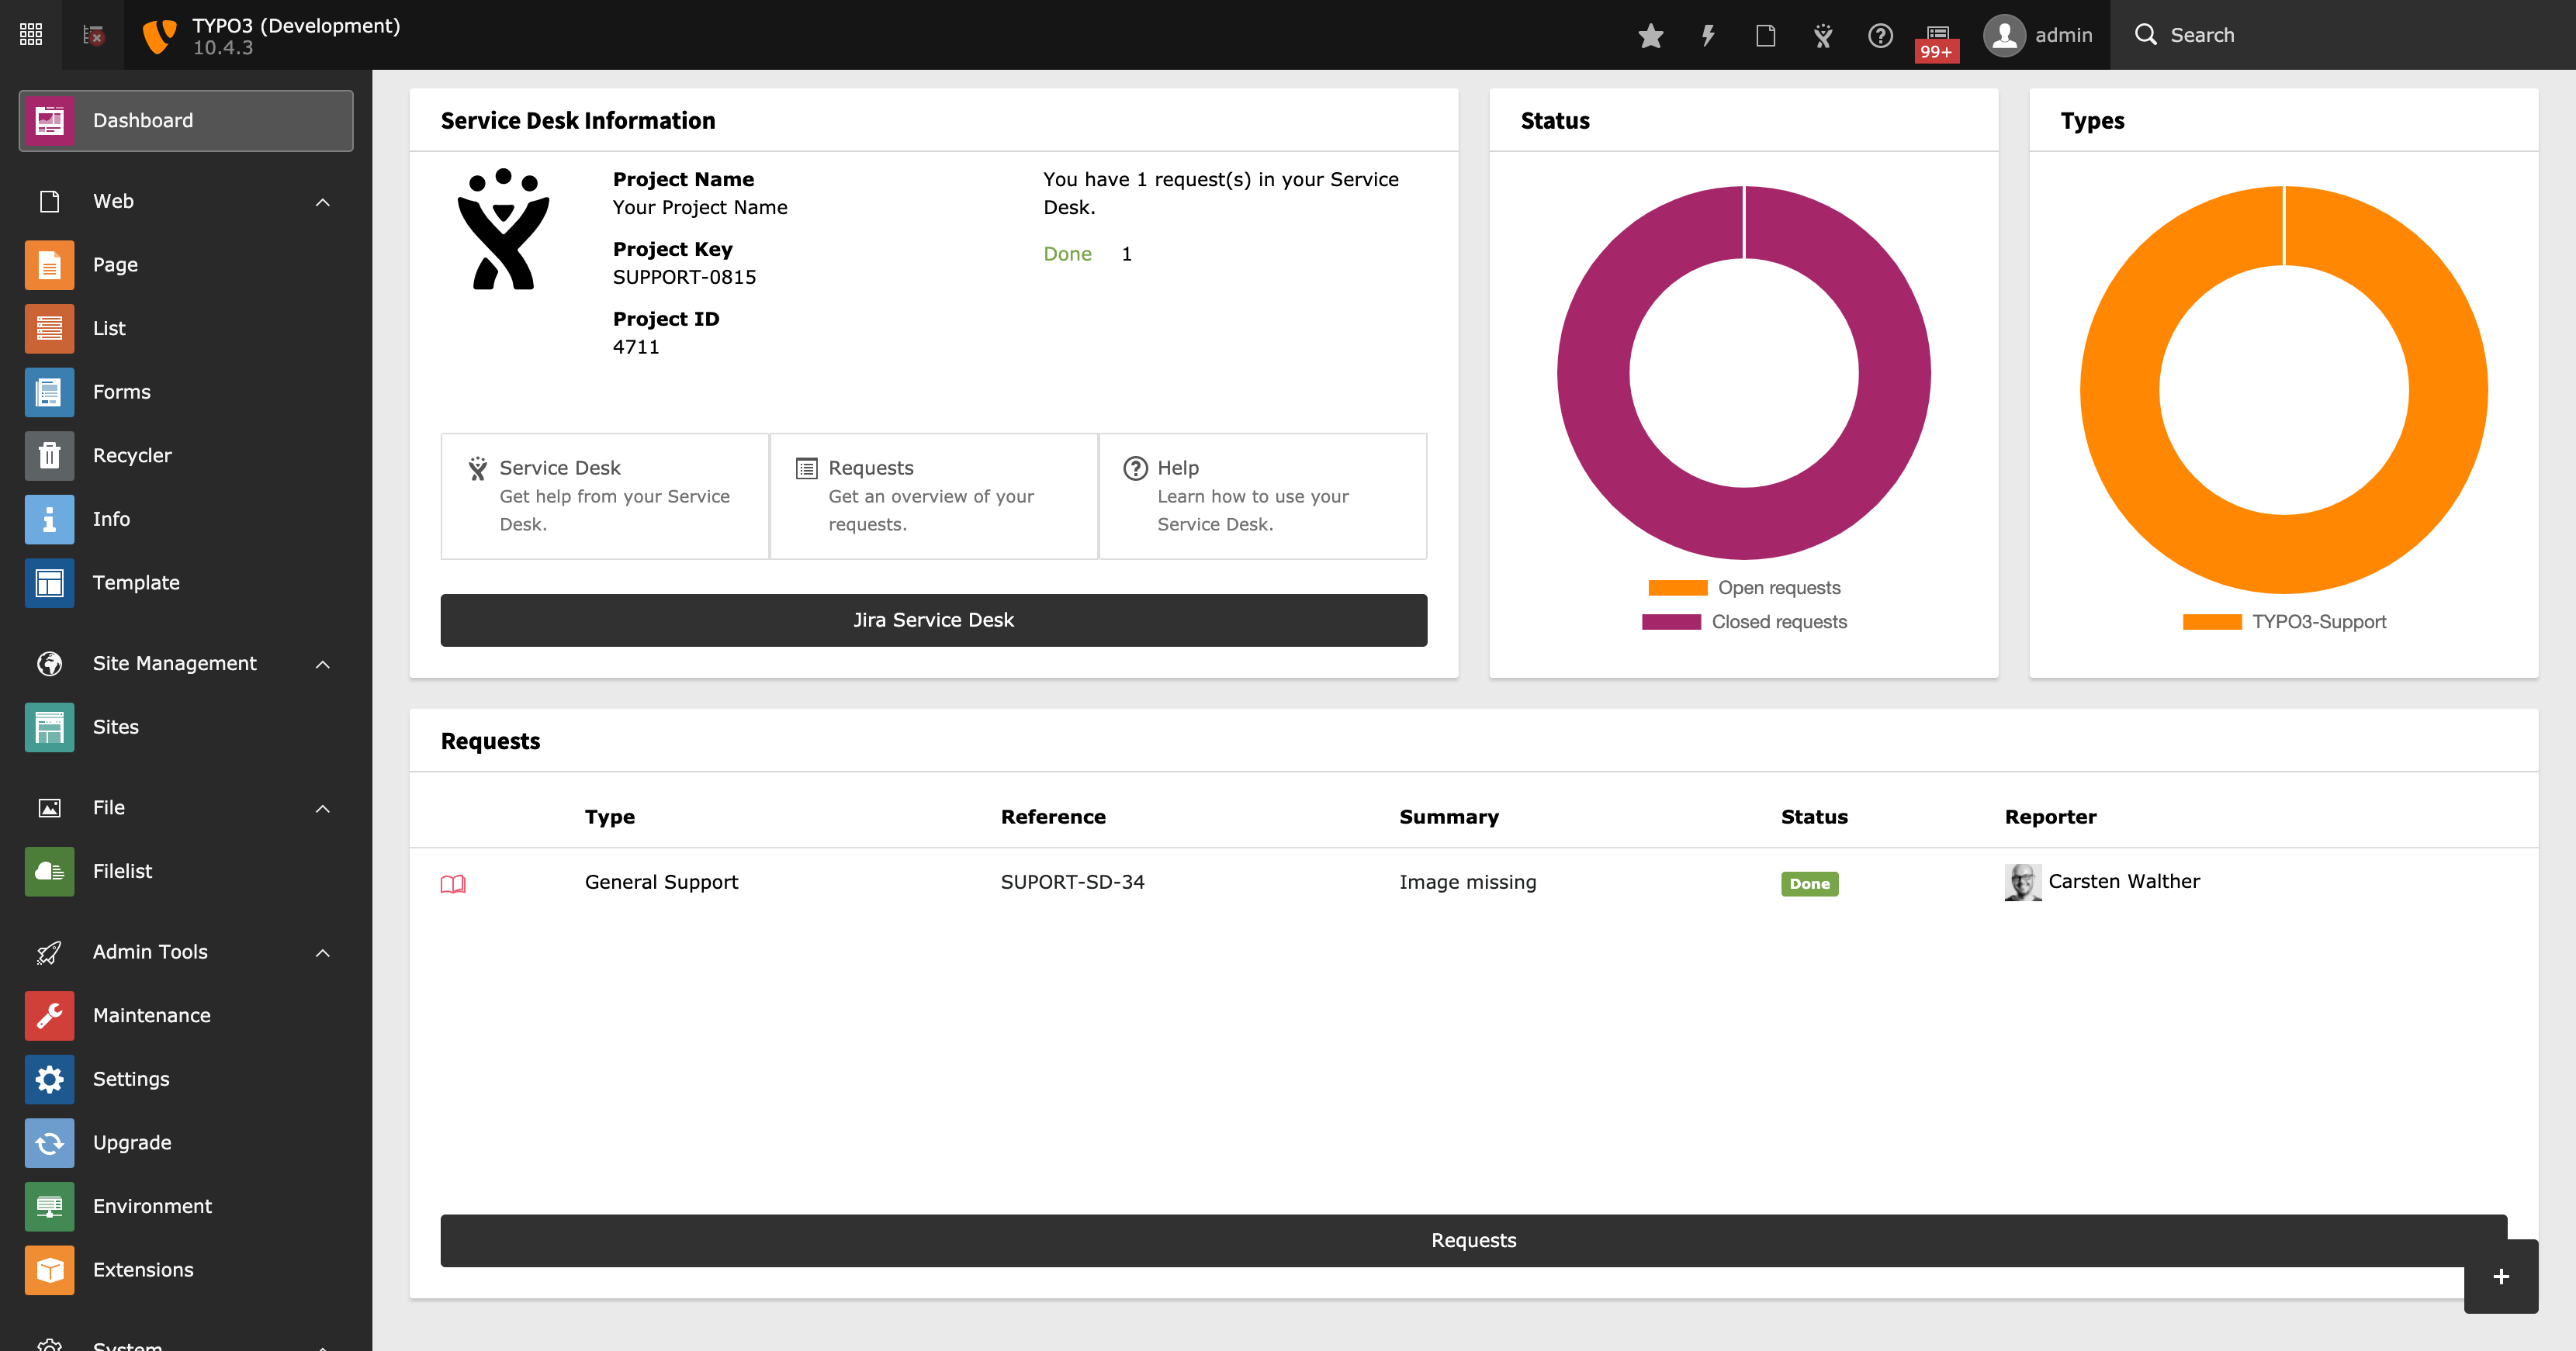
Task: Toggle page tree view icon in top bar
Action: [x=93, y=35]
